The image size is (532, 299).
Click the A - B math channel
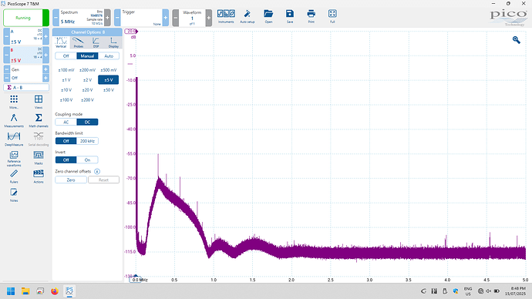(x=26, y=87)
